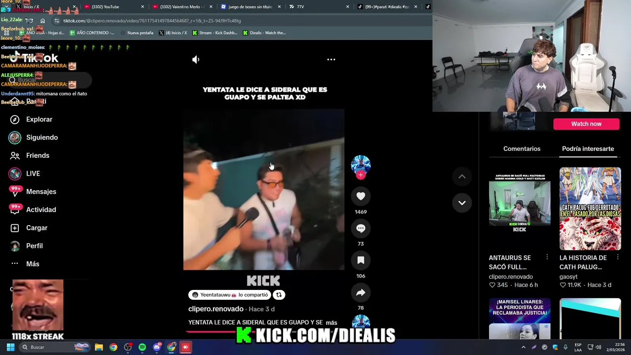Screen dimensions: 631x355
Task: Open Nueva pestaña bookmark
Action: click(x=137, y=33)
